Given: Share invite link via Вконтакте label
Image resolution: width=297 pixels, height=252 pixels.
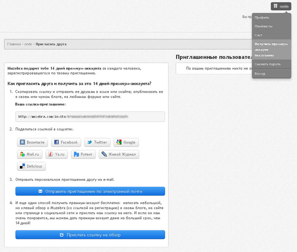Looking at the screenshot, I should pyautogui.click(x=36, y=142).
